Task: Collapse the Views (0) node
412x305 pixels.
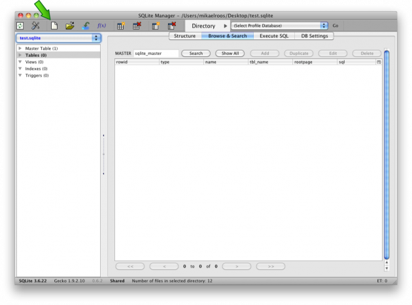Action: coord(20,62)
